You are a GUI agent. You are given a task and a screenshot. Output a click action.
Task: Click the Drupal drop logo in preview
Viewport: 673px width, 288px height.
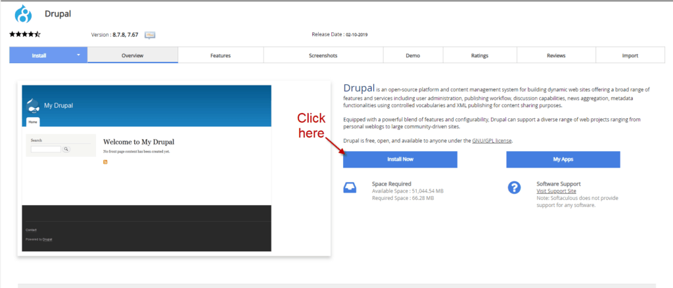pos(33,106)
